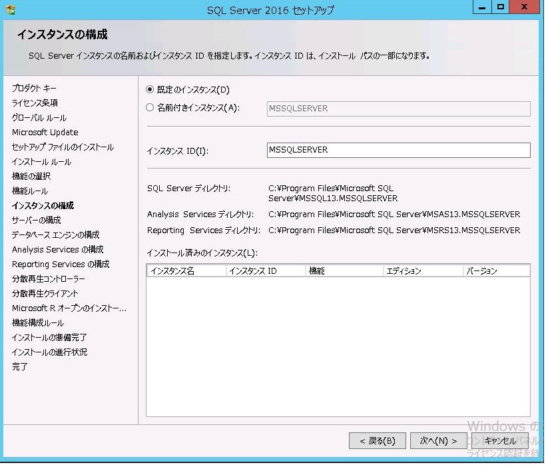Minimize the setup window

tap(482, 7)
